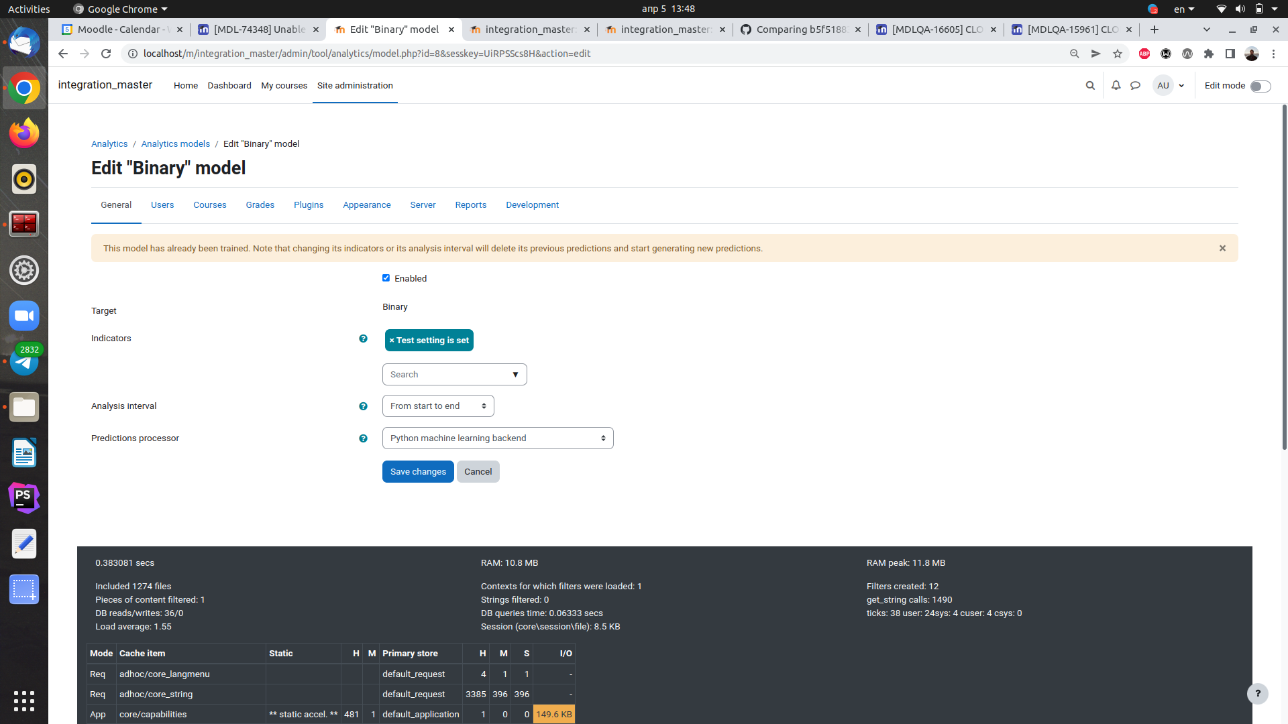The width and height of the screenshot is (1288, 724).
Task: Open the AdBlock Plus extension icon
Action: (x=1144, y=54)
